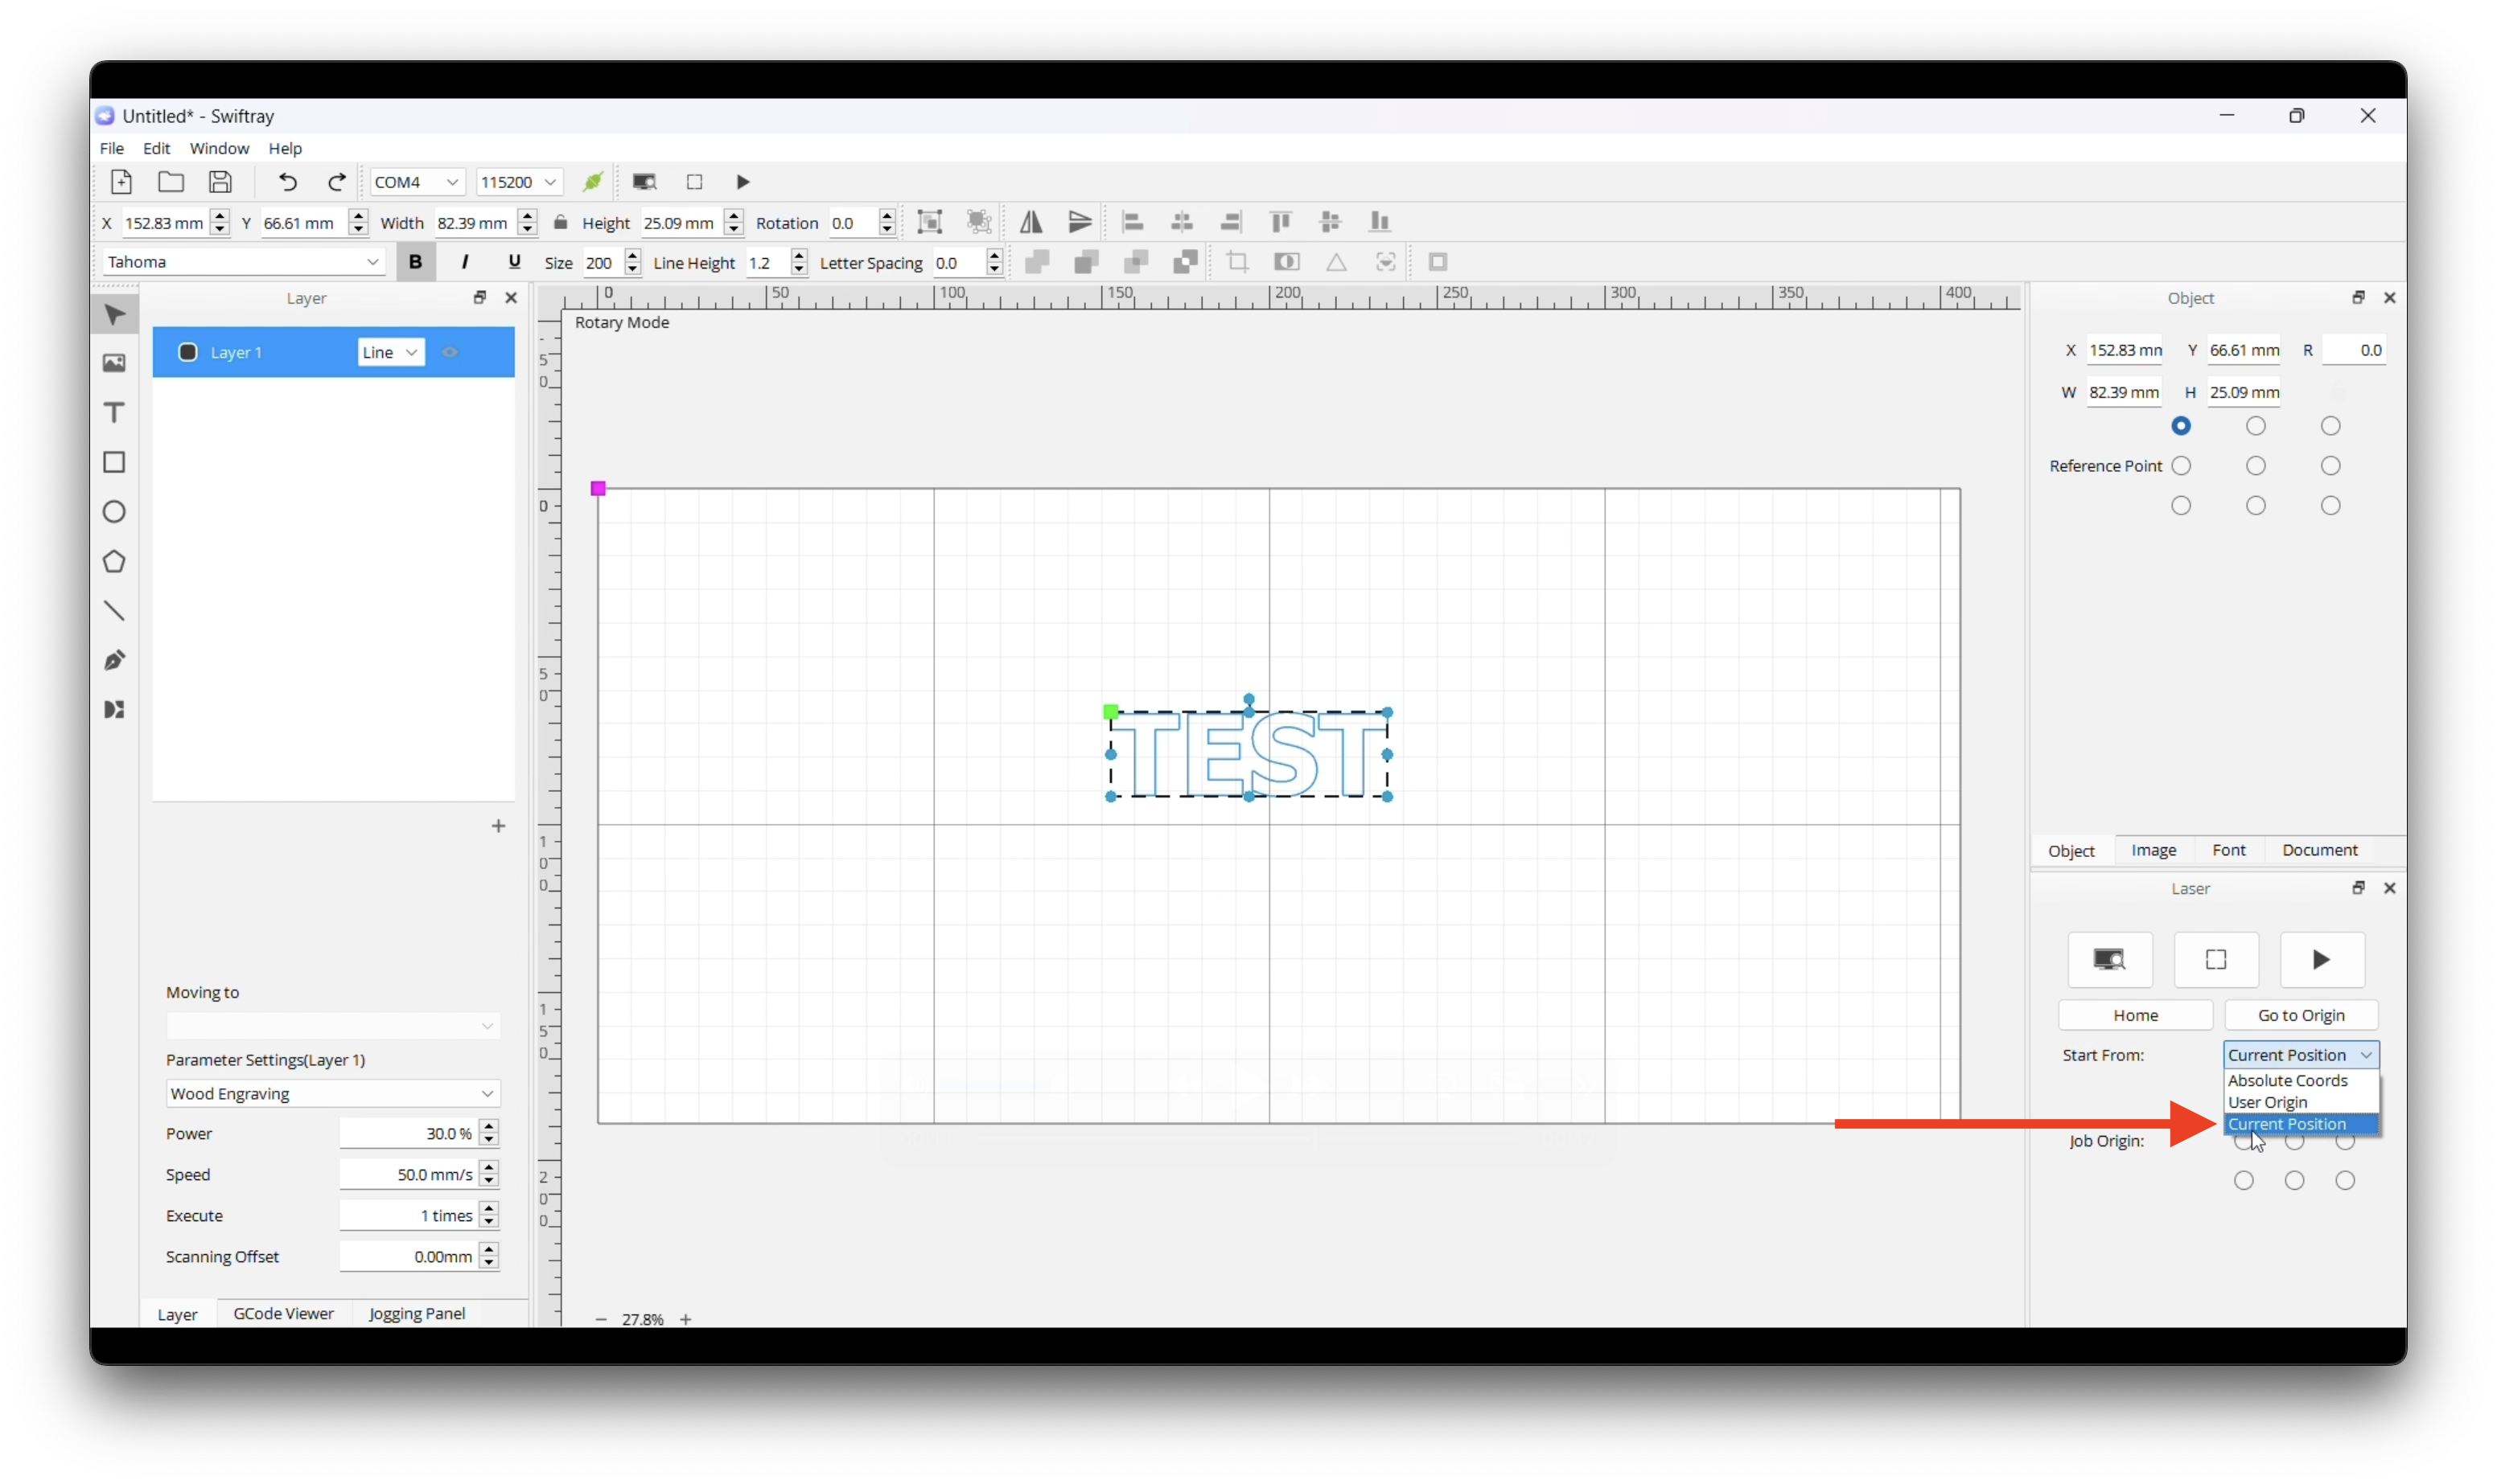Increase the Power stepper value
Screen dimensions: 2497x1484
pos(489,1127)
